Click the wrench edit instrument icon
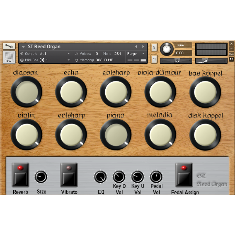Image resolution: width=235 pixels, height=235 pixels. pos(9,46)
